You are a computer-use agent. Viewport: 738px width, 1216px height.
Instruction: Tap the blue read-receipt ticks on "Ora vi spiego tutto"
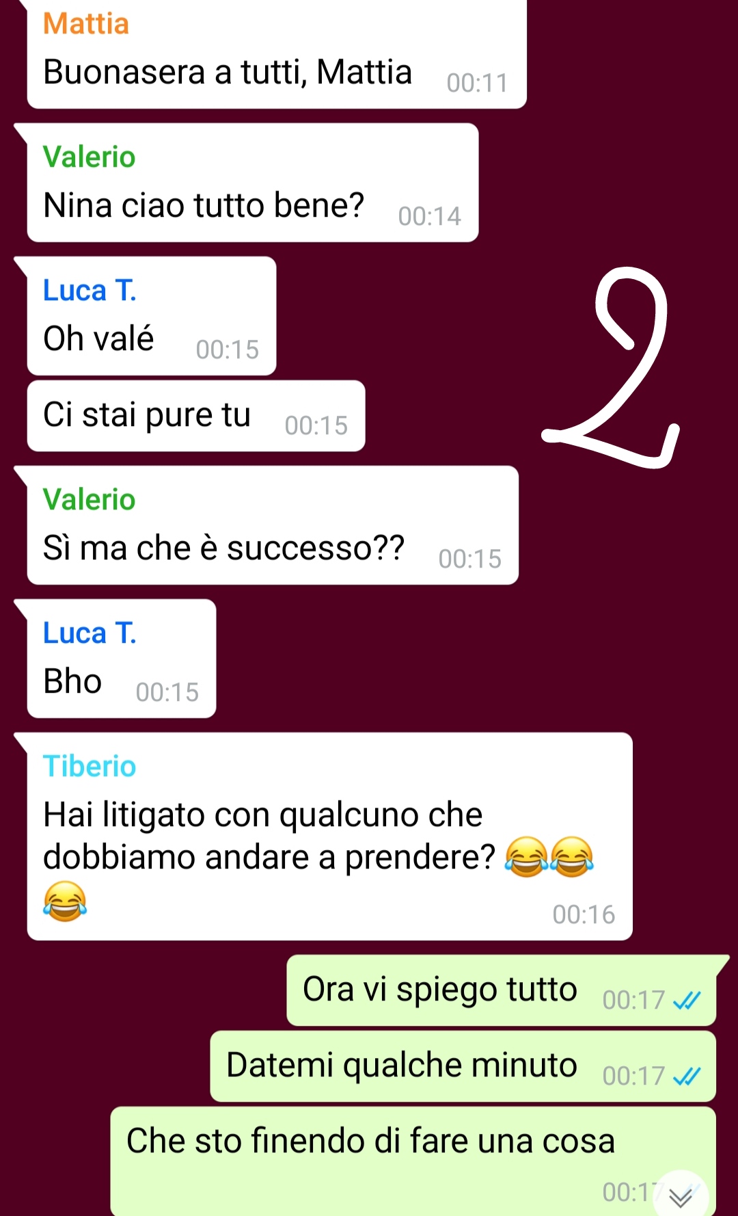(687, 1001)
